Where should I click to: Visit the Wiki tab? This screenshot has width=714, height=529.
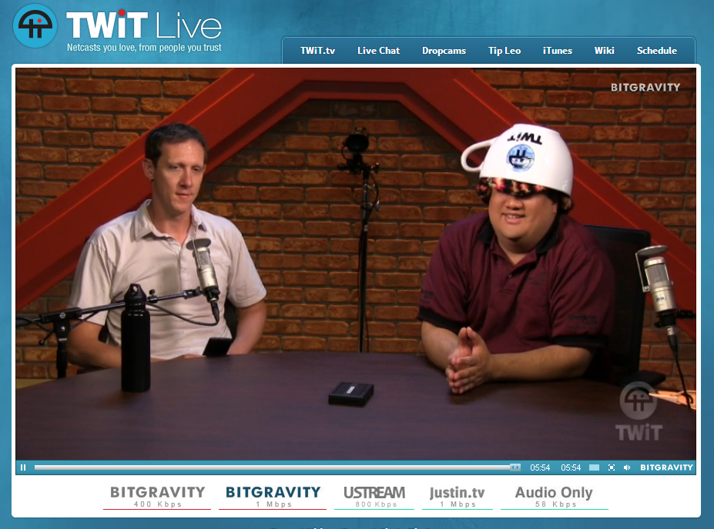[604, 51]
